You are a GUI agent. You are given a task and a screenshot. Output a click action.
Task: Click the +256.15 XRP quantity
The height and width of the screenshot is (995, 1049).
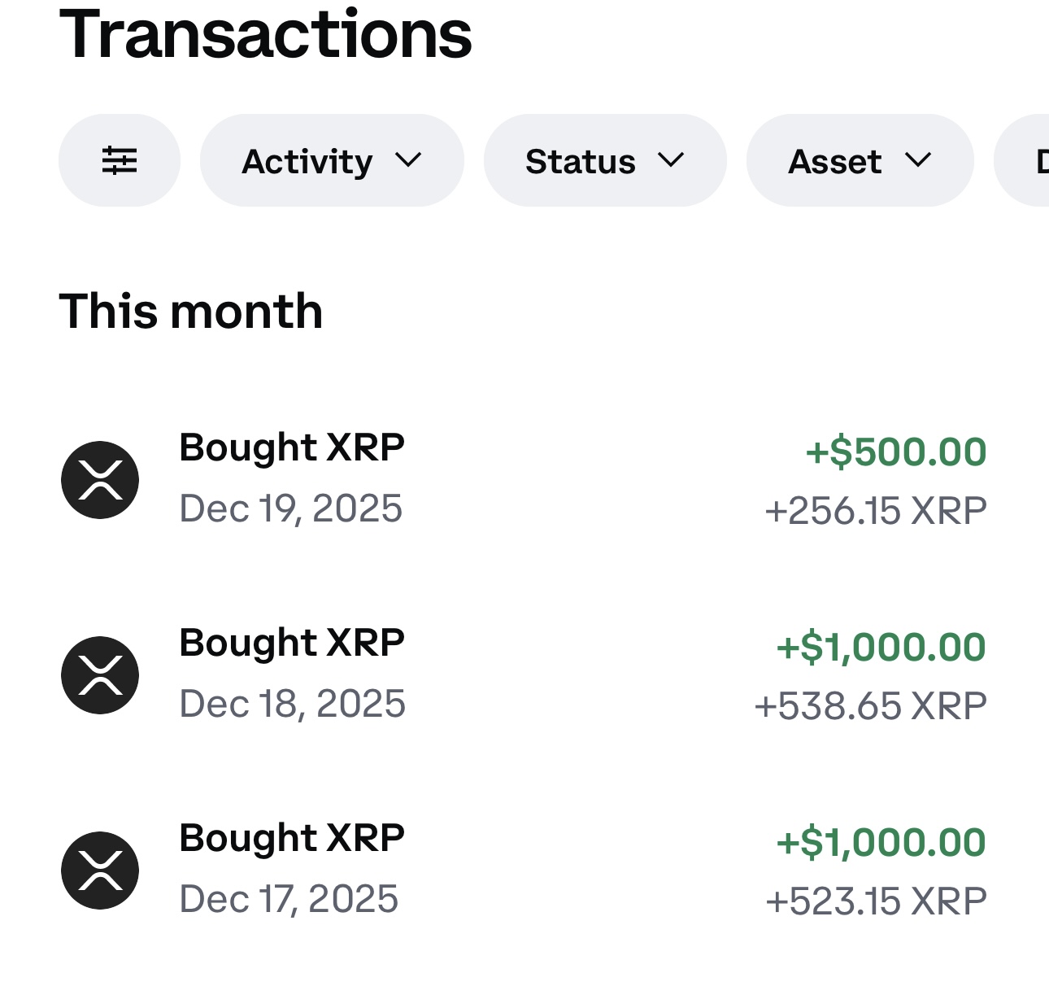coord(876,511)
